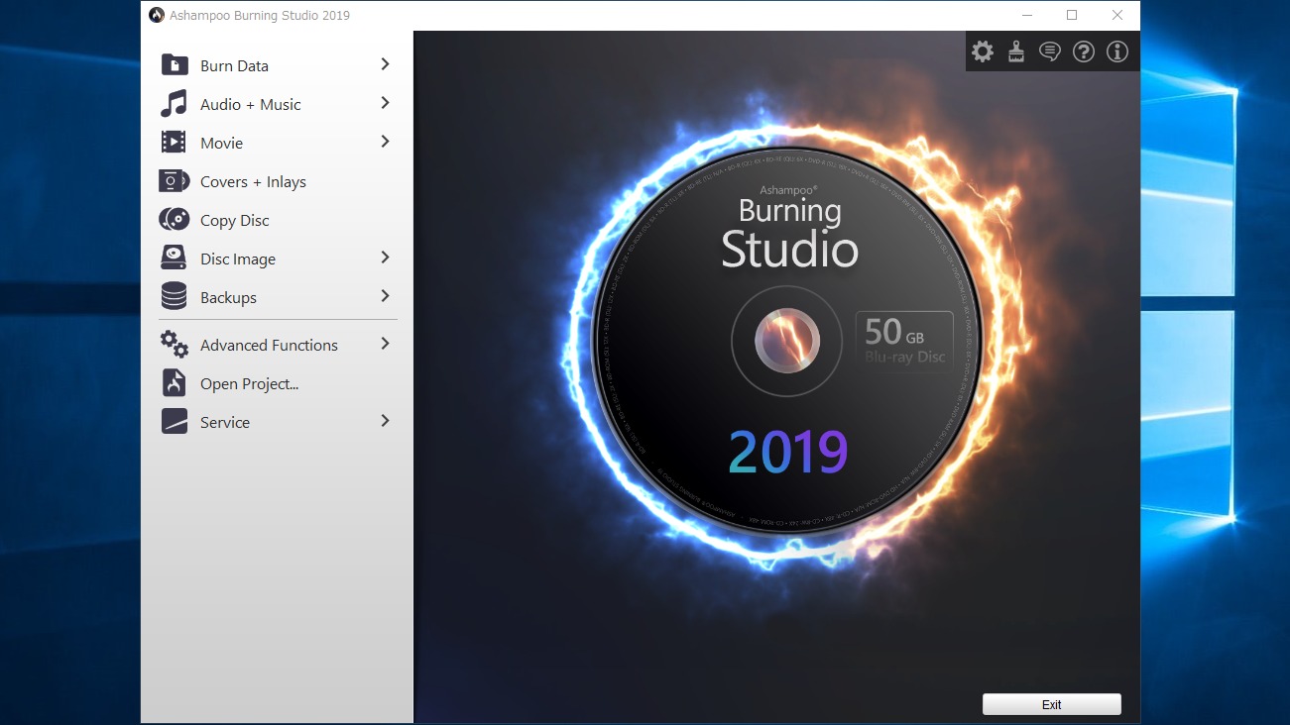
Task: Click the Covers + Inlays icon
Action: tap(174, 181)
